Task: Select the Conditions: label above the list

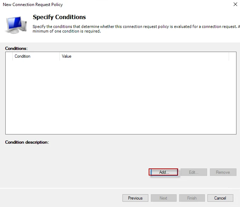Action: (x=16, y=48)
